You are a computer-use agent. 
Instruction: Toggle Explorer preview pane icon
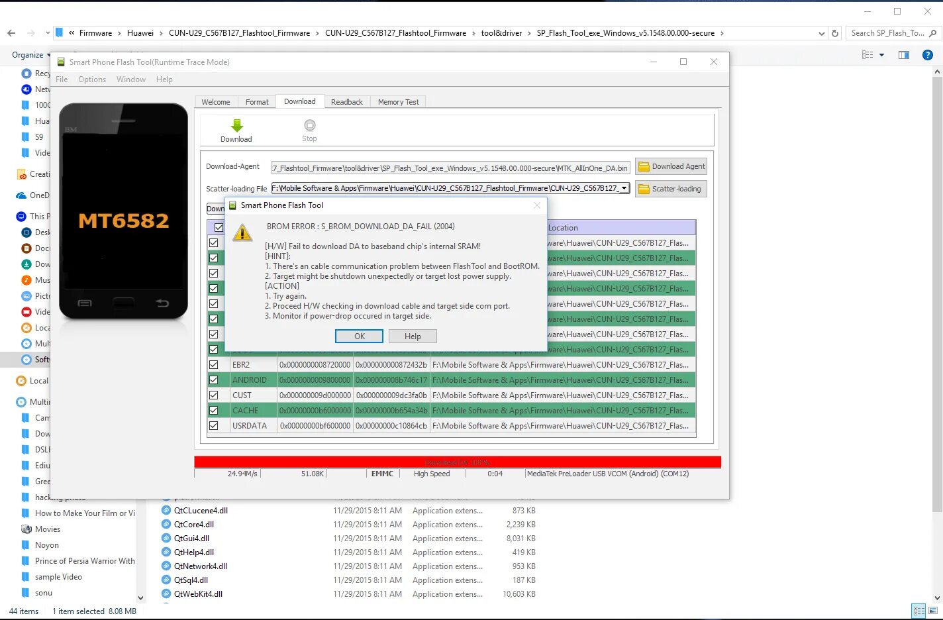904,55
